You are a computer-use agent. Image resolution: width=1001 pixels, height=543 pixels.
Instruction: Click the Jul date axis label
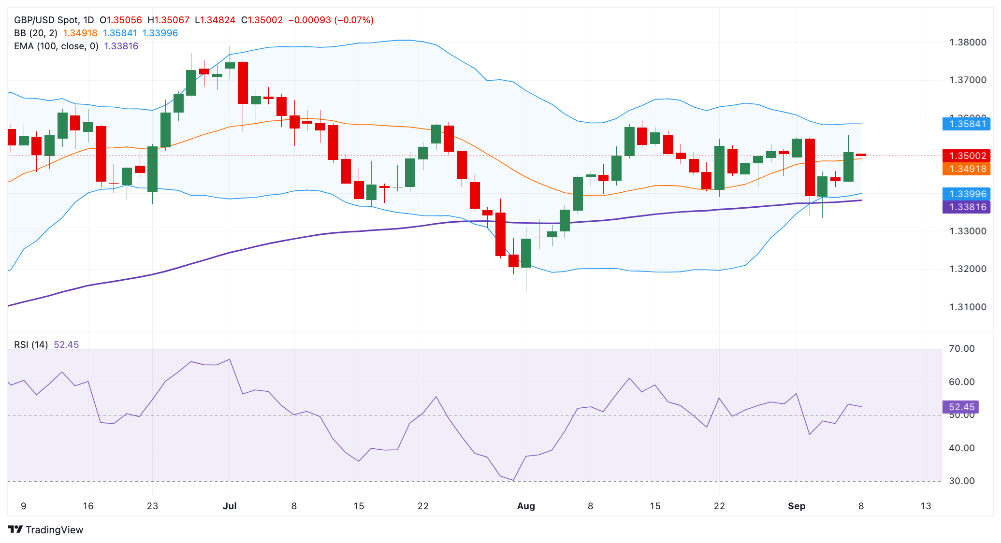pyautogui.click(x=230, y=506)
